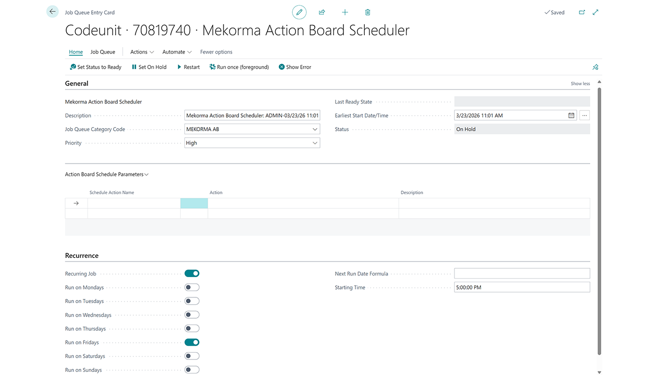Open calendar picker for Earliest Start Date
This screenshot has width=667, height=375.
tap(572, 116)
